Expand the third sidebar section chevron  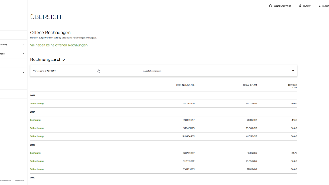tap(23, 63)
